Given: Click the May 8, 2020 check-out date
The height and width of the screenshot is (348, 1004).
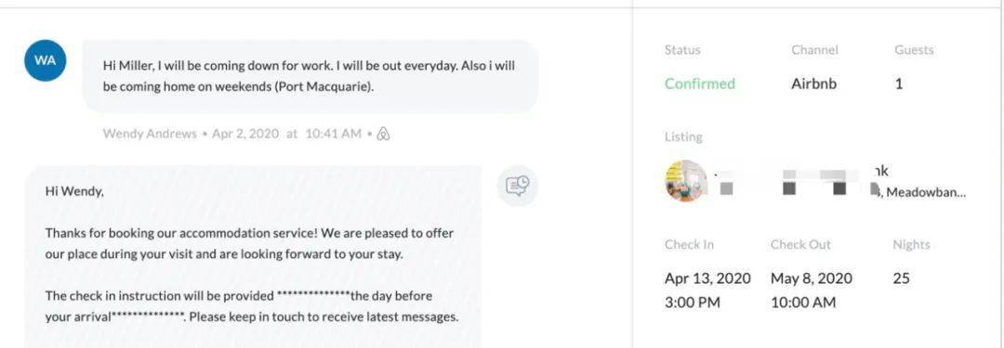Looking at the screenshot, I should (x=812, y=278).
